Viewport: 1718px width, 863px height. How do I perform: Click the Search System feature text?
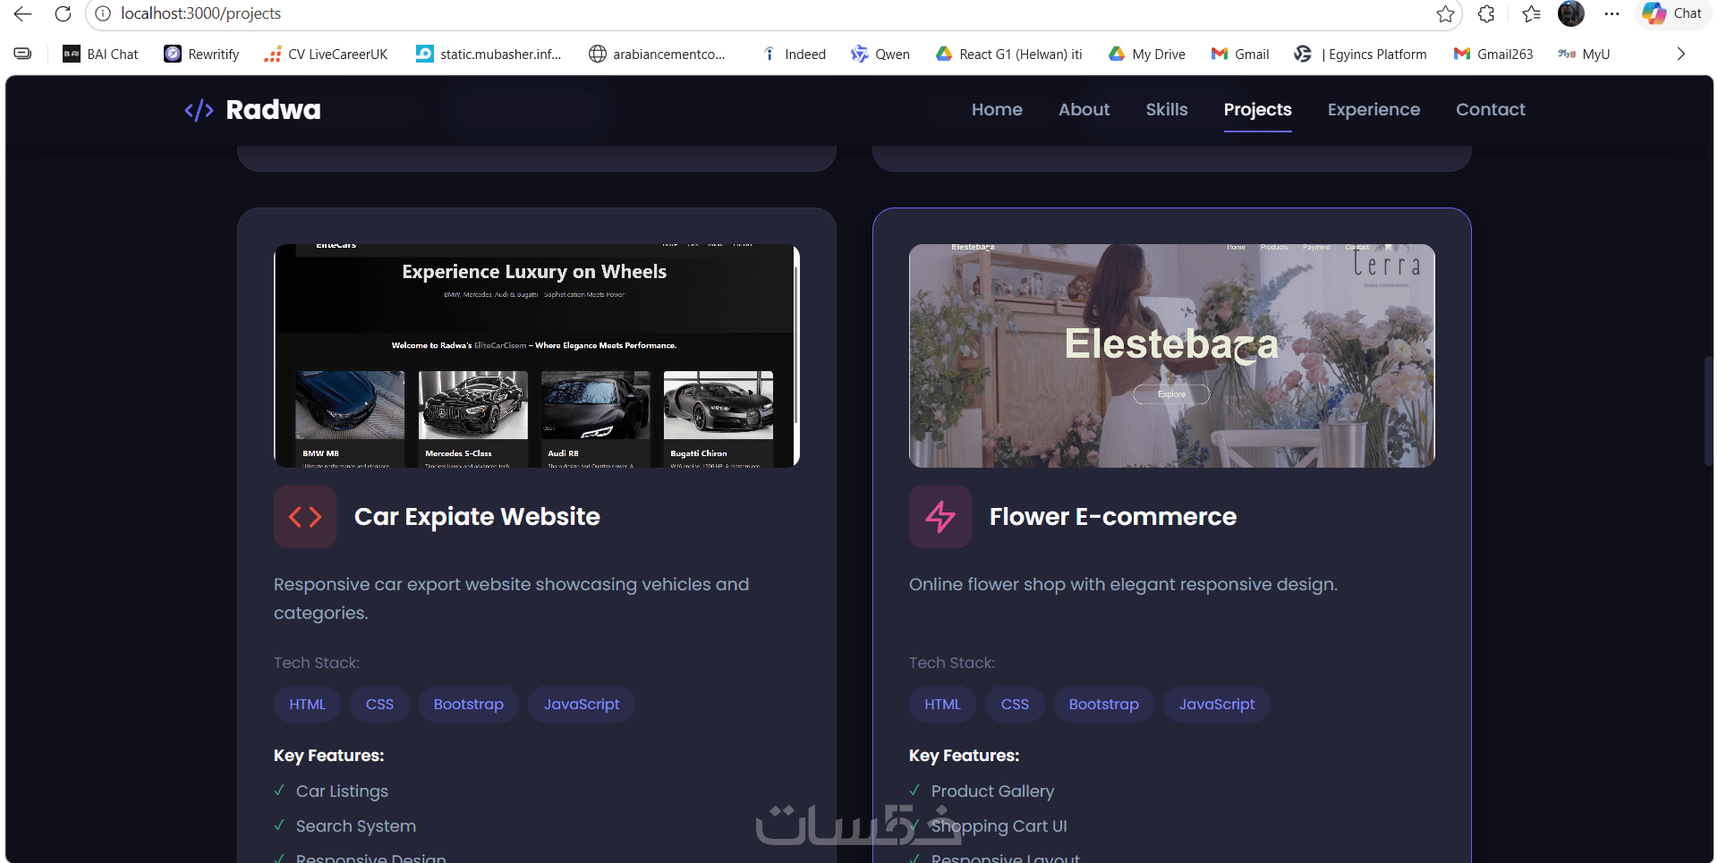[x=356, y=826]
